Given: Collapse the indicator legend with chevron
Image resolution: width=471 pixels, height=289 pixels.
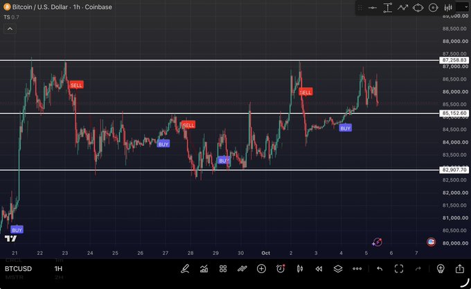Looking at the screenshot, I should 10,29.
